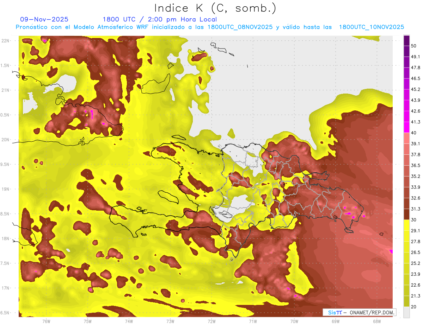Click the 35.2 salmon legend swatch
Screen dimensions: 423x326
click(x=406, y=171)
